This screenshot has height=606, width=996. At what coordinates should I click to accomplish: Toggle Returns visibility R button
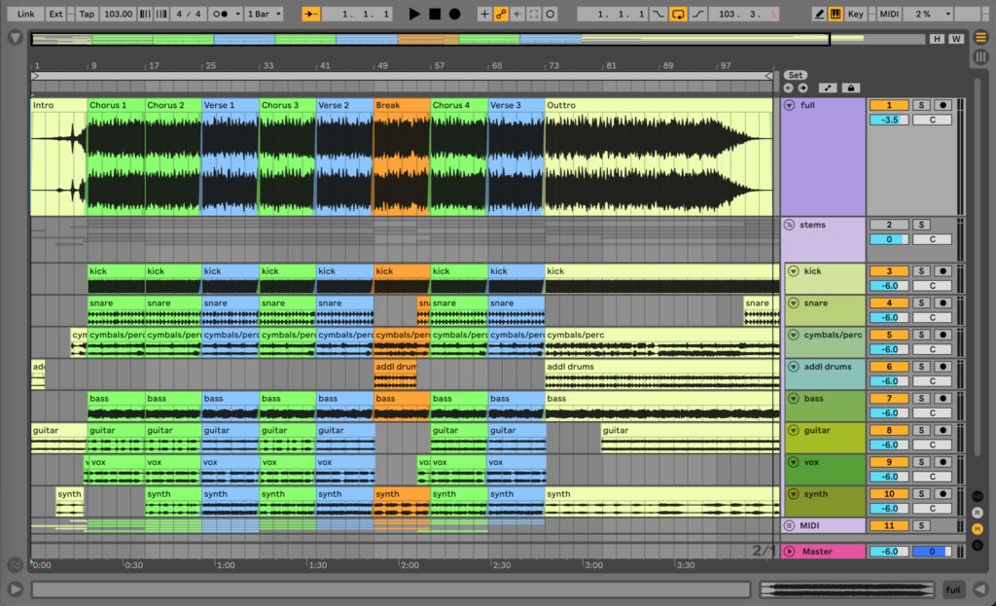(978, 513)
